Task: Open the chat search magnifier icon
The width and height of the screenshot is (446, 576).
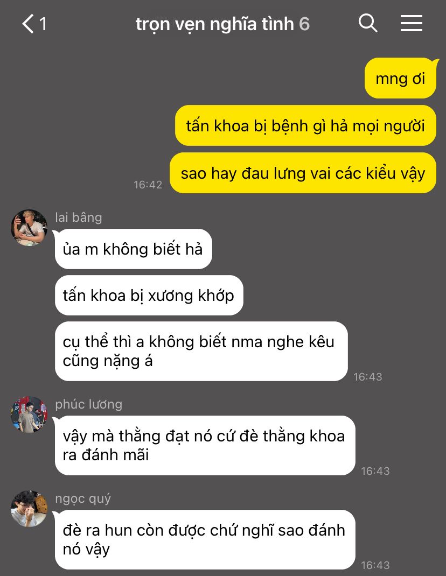Action: 368,24
